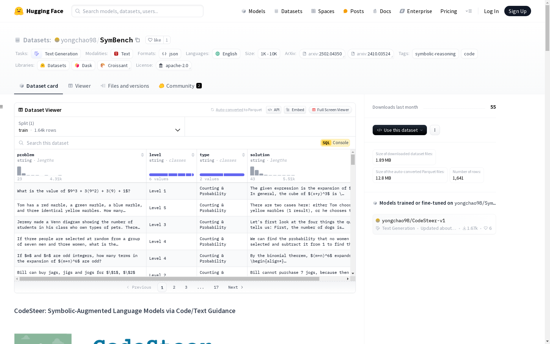Screen dimensions: 550x344
Task: Open the apache-2.0 license tag
Action: click(174, 65)
